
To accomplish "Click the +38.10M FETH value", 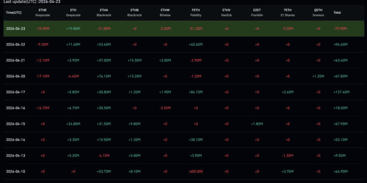I will click(196, 140).
